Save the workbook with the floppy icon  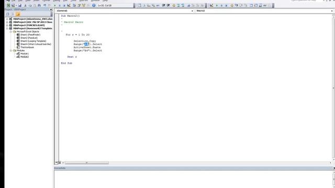tap(20, 5)
